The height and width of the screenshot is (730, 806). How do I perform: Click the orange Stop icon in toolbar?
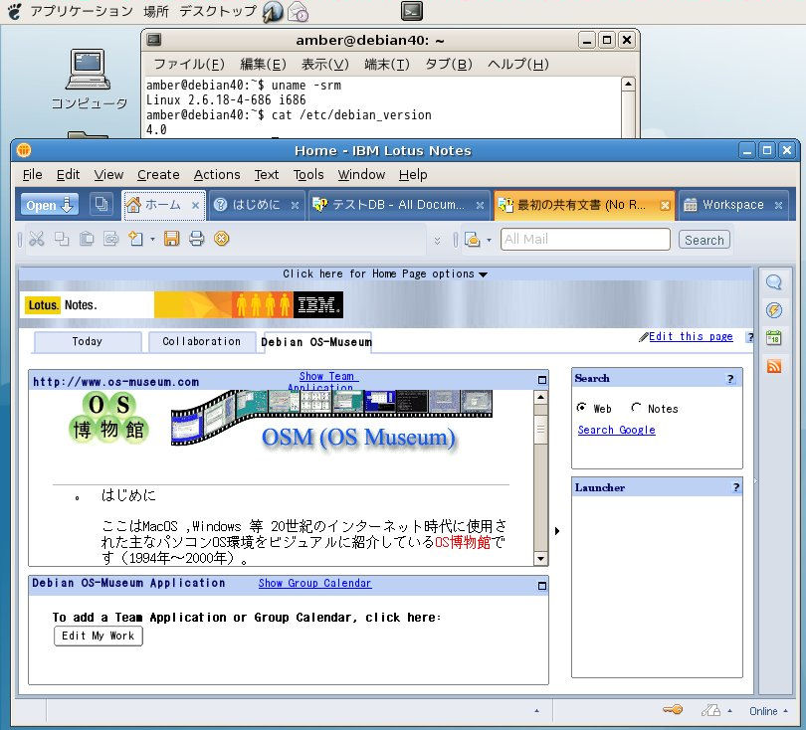pyautogui.click(x=222, y=239)
